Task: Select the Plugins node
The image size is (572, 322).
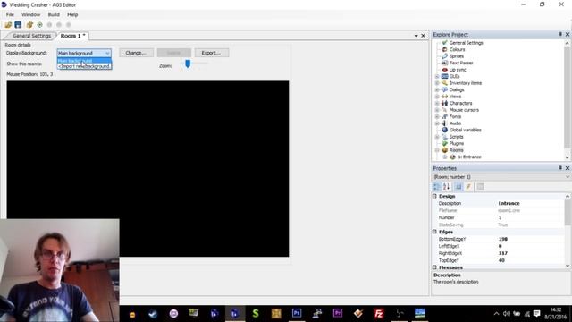Action: pos(457,143)
